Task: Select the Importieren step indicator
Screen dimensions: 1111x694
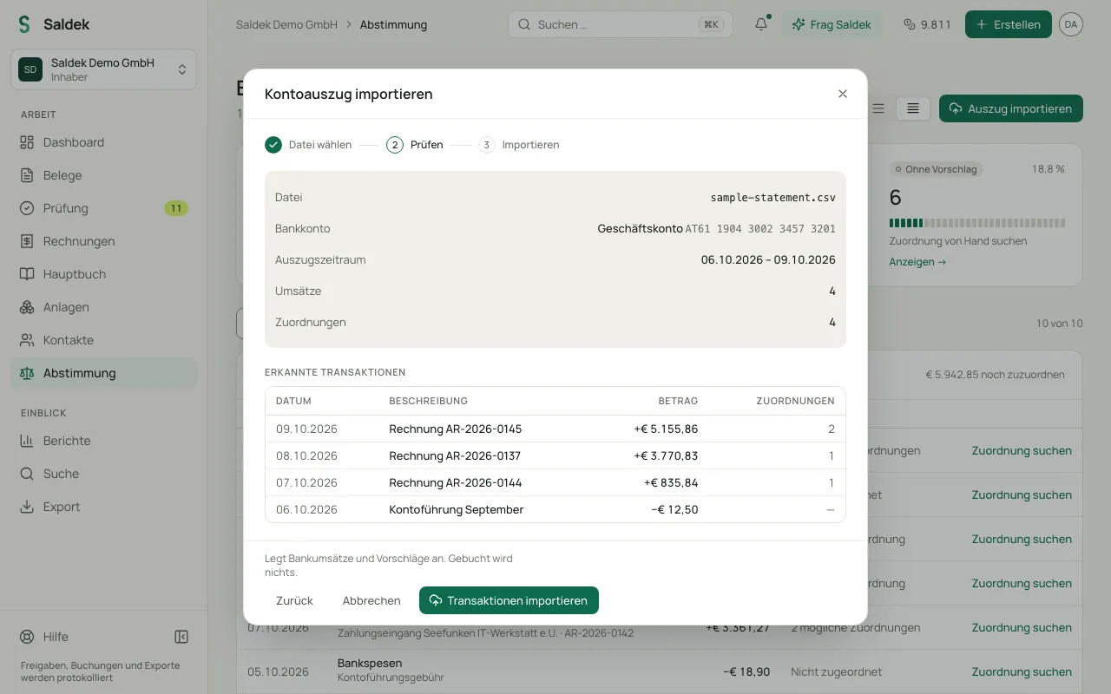Action: coord(519,145)
